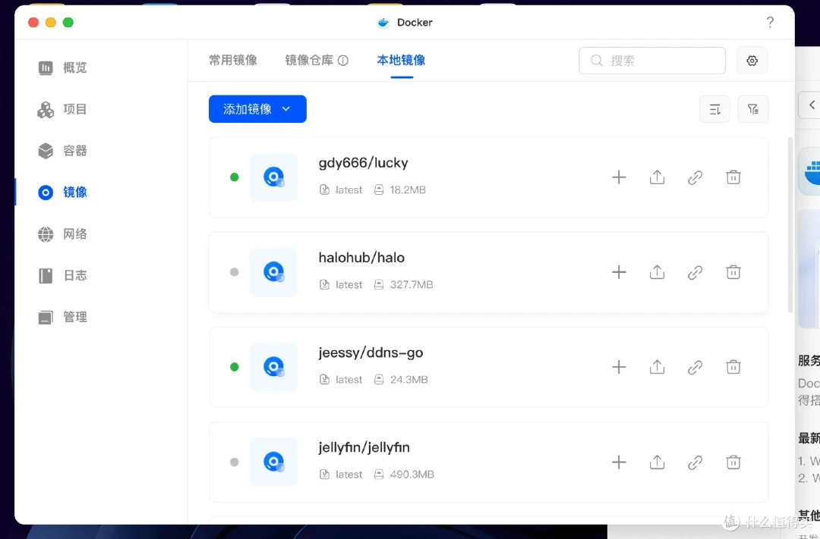Click link icon for halohub/halo
This screenshot has height=539, width=820.
coord(695,272)
